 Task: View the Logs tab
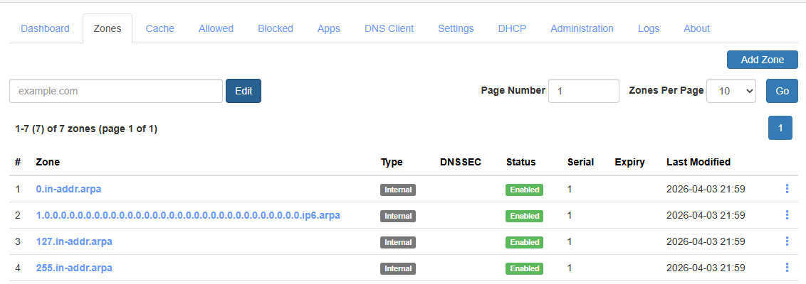click(648, 28)
